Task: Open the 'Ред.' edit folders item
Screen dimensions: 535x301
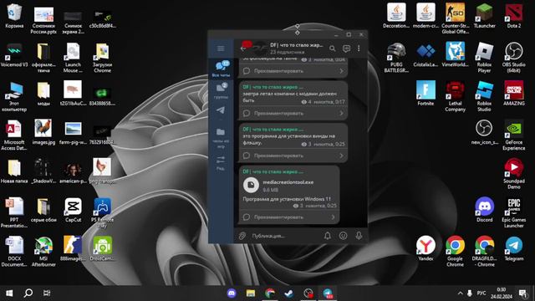Action: pos(221,163)
